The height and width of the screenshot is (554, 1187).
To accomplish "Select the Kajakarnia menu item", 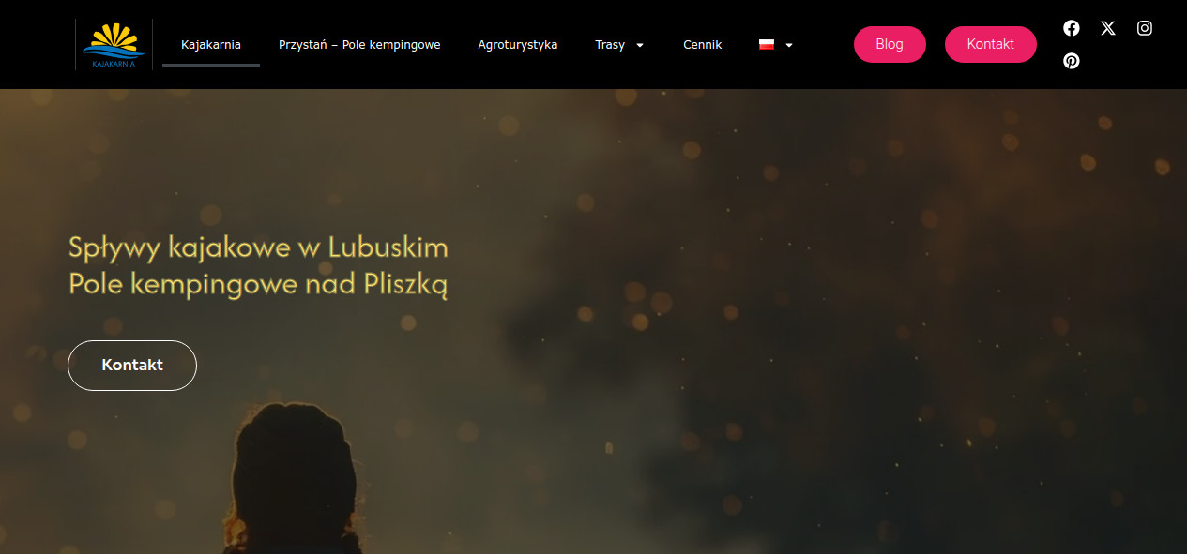I will coord(211,44).
